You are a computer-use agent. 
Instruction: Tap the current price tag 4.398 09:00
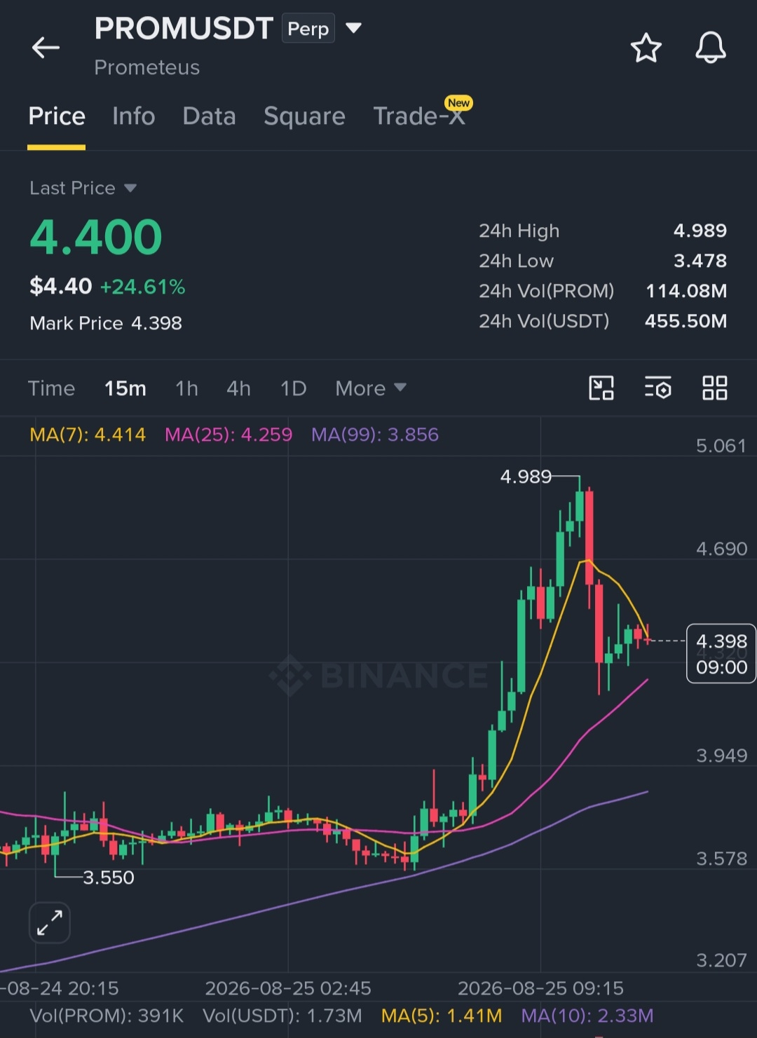pos(721,653)
